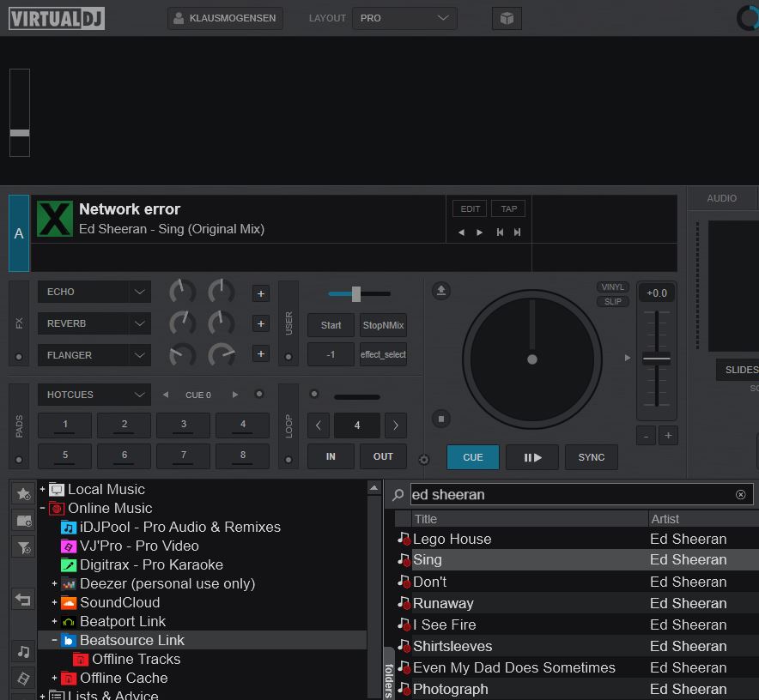This screenshot has width=759, height=700.
Task: Open the LAYOUT PRO dropdown
Action: pos(404,18)
